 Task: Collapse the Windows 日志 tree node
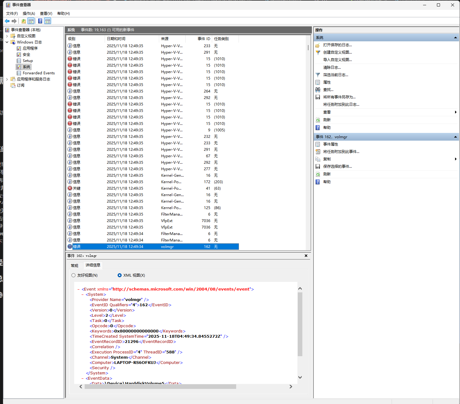click(x=7, y=42)
